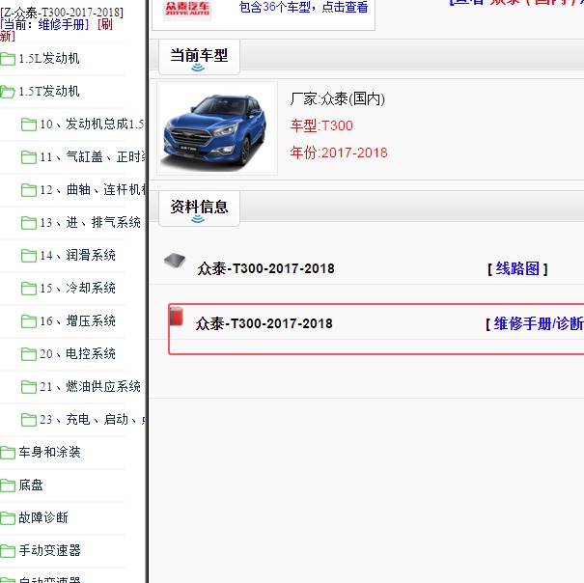The image size is (584, 583).
Task: Open the 线路图 link
Action: 517,268
